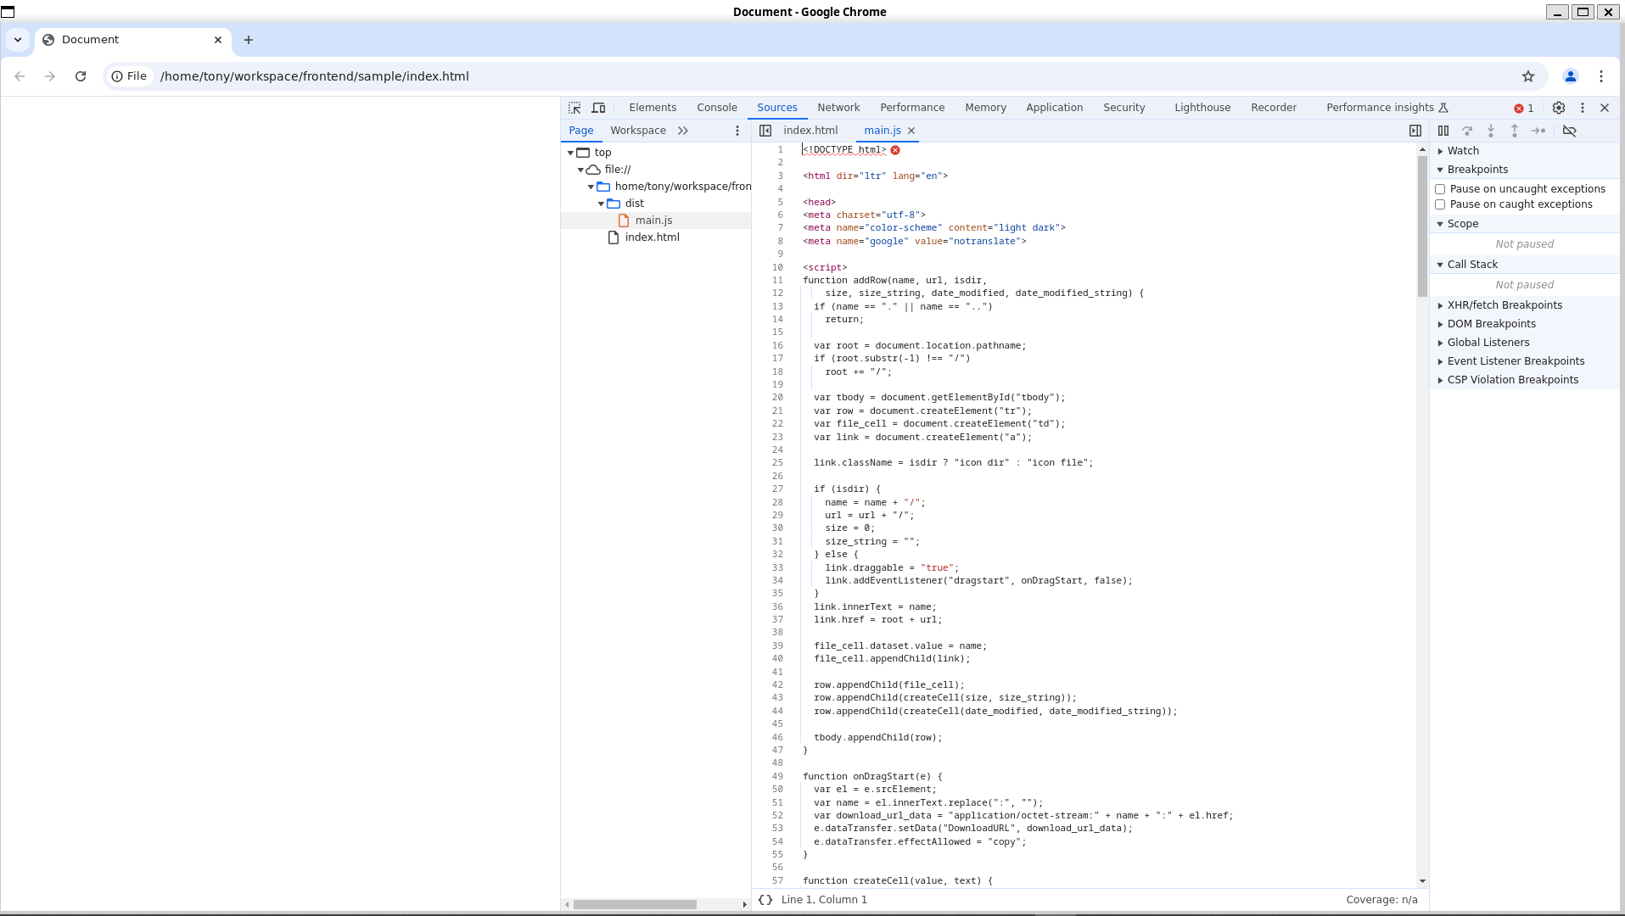
Task: Toggle the navigator sidebar icon
Action: pyautogui.click(x=765, y=131)
